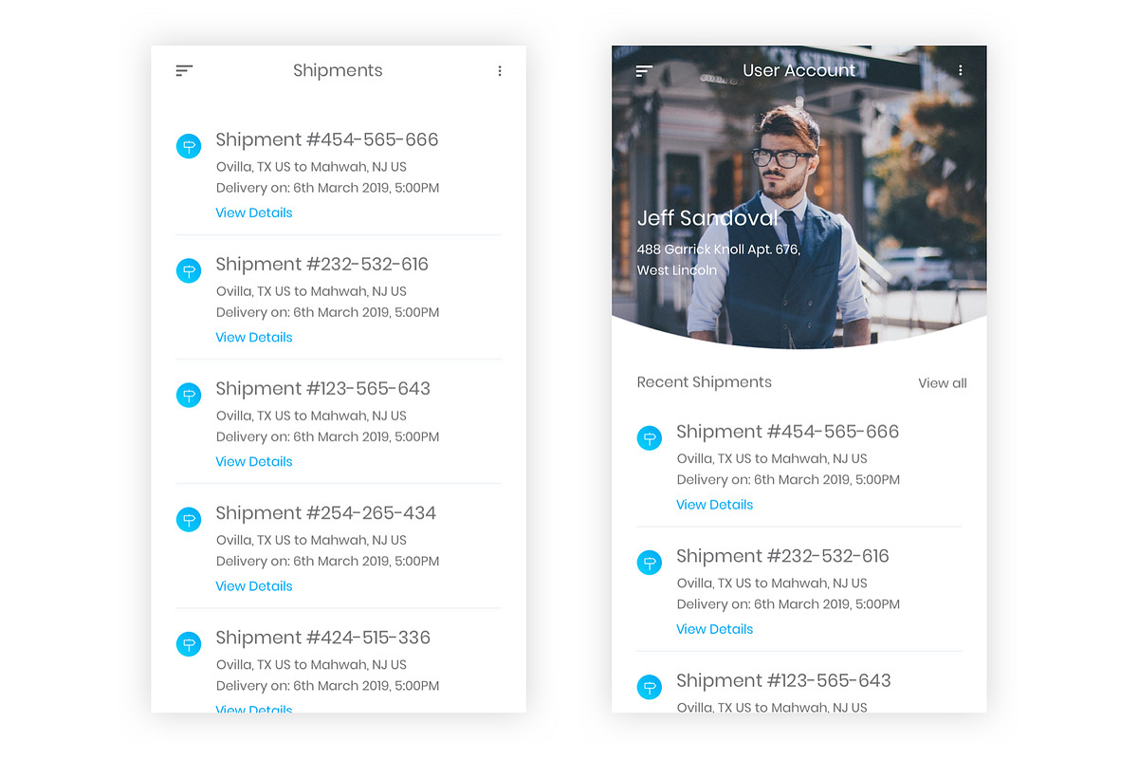Click the pin icon for shipment #424-515-336
Screen dimensions: 1138x759
[189, 643]
